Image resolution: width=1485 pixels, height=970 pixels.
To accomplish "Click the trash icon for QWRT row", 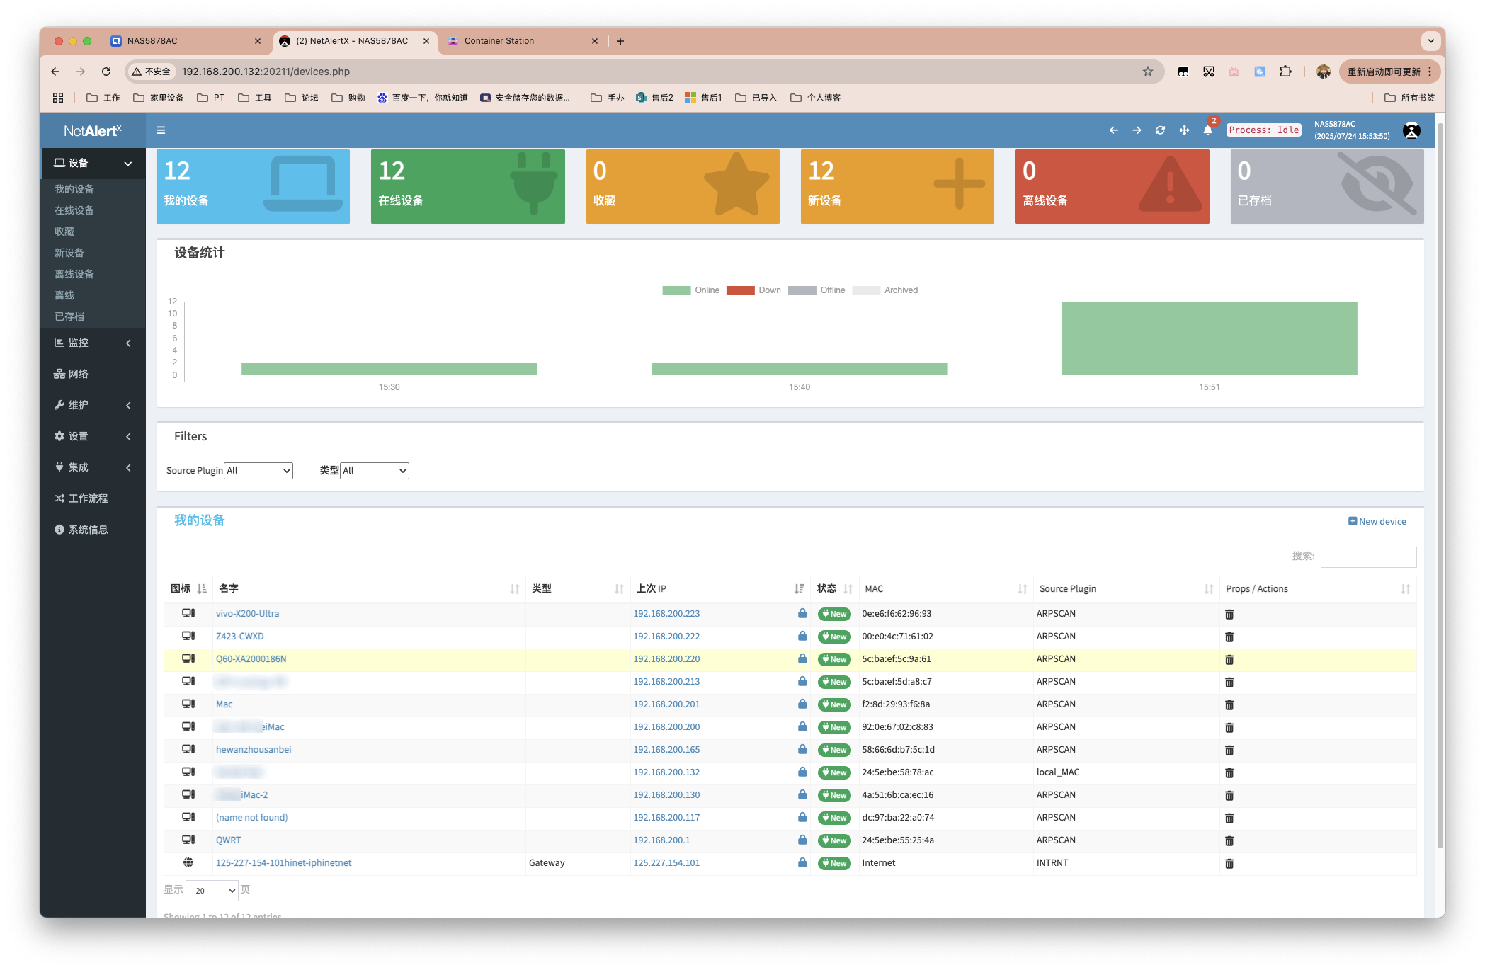I will pos(1229,841).
